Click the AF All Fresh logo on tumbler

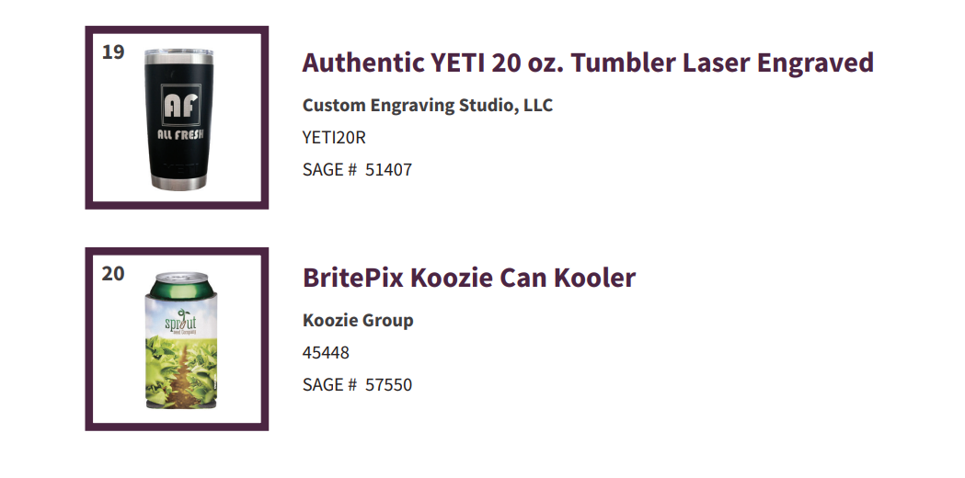(181, 112)
